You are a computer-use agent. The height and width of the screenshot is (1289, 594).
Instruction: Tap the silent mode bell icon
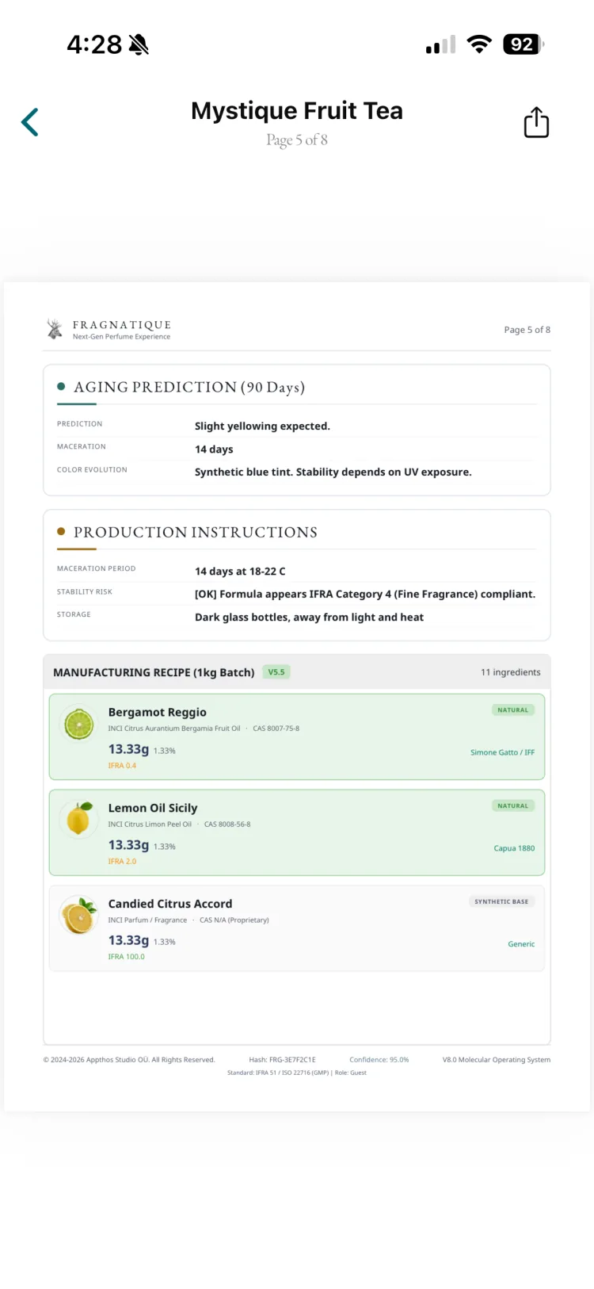139,44
